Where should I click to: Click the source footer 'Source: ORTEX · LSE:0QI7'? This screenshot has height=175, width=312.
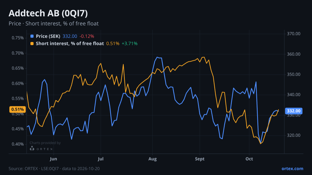tap(34, 169)
